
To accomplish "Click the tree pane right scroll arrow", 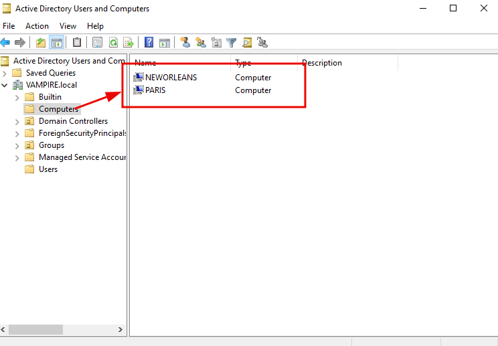I will pyautogui.click(x=120, y=329).
